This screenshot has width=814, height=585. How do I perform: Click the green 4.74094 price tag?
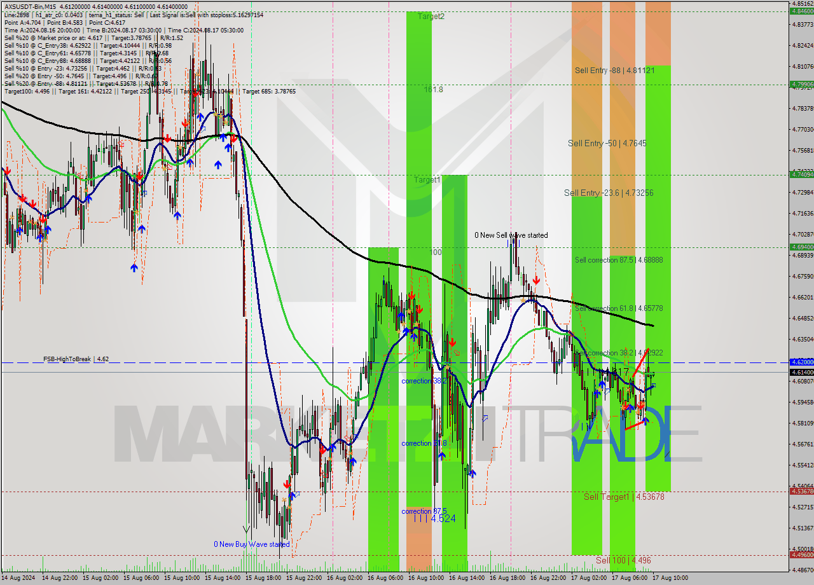point(801,174)
